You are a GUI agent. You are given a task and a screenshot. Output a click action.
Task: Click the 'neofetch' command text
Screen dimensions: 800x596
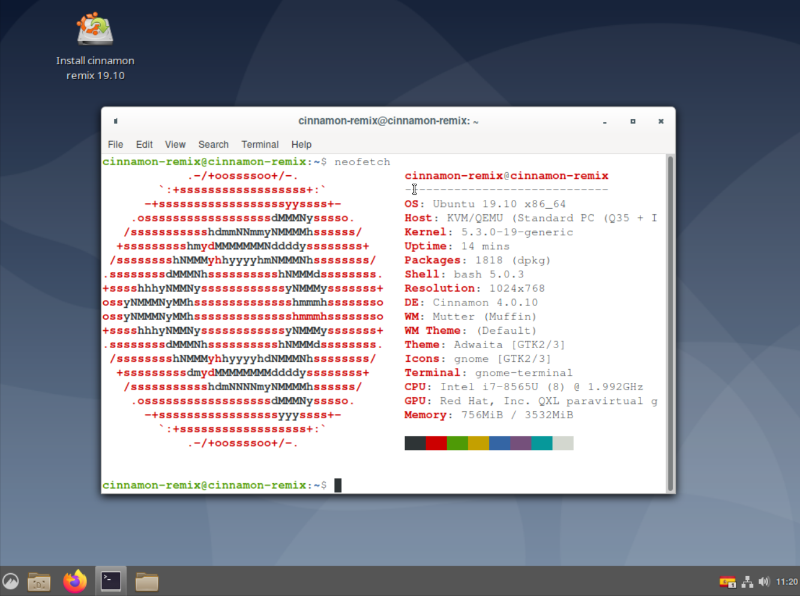tap(362, 162)
